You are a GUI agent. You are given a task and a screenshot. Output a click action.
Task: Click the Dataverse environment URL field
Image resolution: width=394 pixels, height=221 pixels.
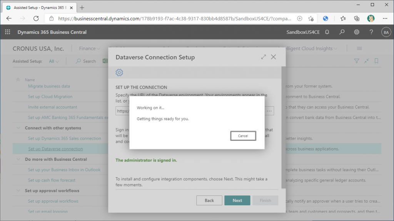[190, 111]
